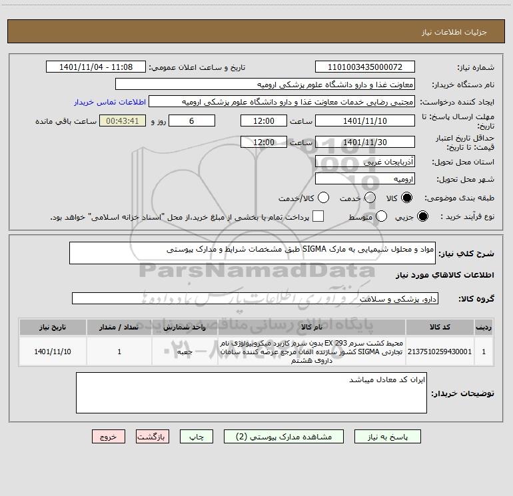Focus the شرح کلی نیاز text box

pos(253,254)
